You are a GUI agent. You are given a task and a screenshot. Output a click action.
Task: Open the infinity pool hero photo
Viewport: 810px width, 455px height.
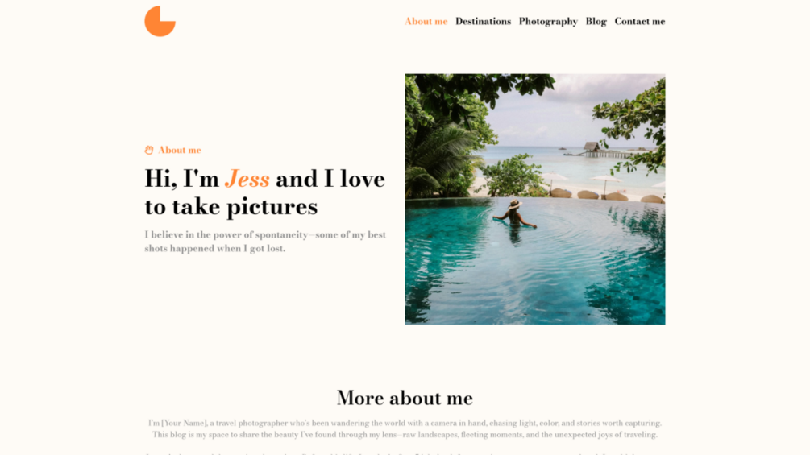(534, 199)
